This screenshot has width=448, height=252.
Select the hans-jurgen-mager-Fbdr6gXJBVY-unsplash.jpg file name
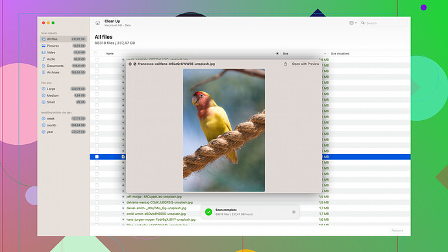tap(161, 220)
